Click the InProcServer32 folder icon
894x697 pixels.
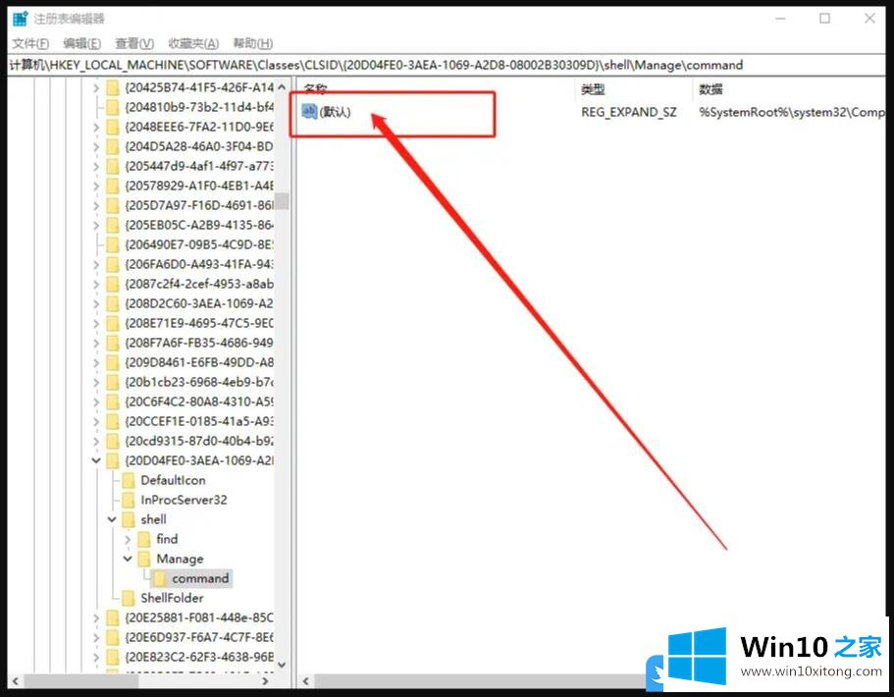click(128, 500)
